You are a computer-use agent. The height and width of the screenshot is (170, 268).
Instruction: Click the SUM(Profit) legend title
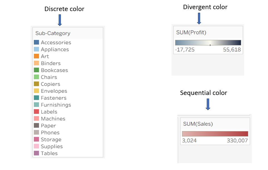pyautogui.click(x=191, y=32)
